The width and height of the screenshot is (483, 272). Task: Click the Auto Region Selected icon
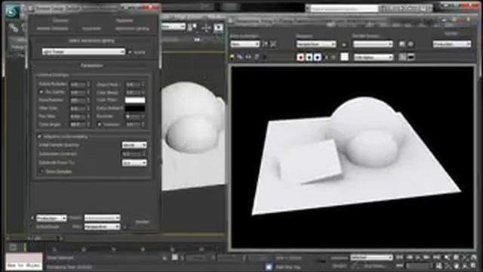pos(273,44)
